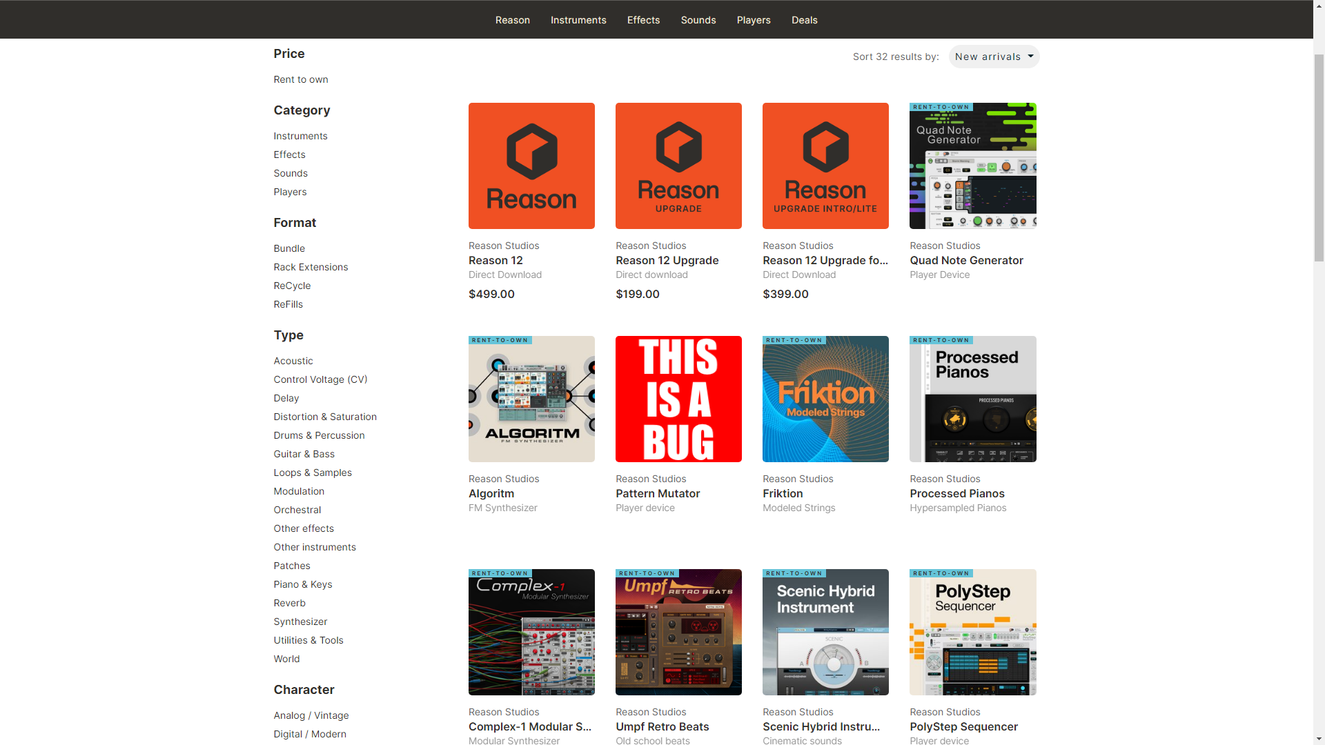Open the Complex-1 Modular Synthesizer thumbnail
This screenshot has width=1325, height=745.
(x=531, y=632)
